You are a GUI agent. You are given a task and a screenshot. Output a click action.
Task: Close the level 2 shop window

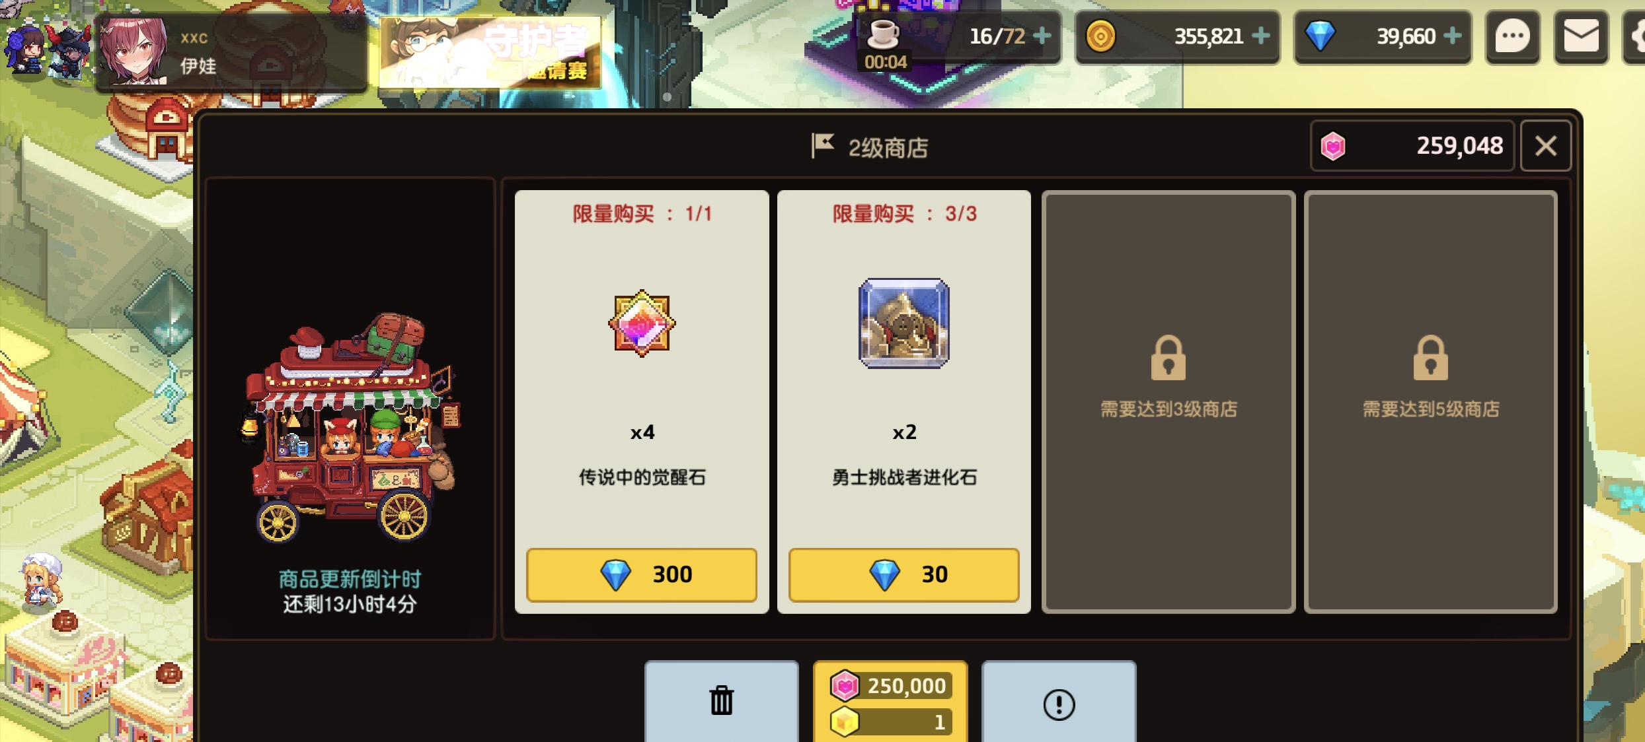[x=1545, y=146]
